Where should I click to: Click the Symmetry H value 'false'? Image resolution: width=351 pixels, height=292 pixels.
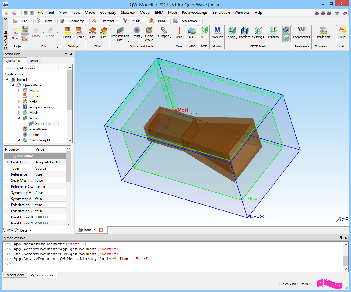[50, 193]
